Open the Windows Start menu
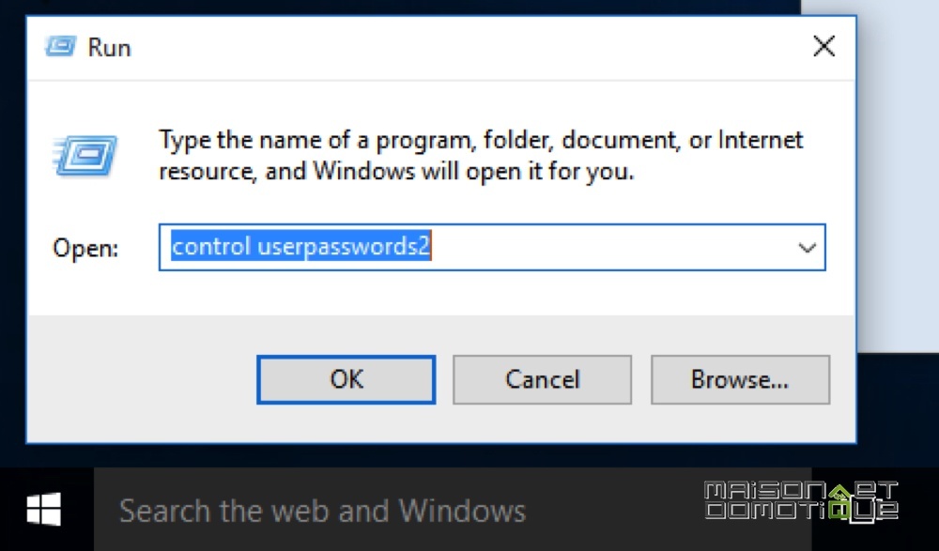939x551 pixels. pyautogui.click(x=44, y=509)
